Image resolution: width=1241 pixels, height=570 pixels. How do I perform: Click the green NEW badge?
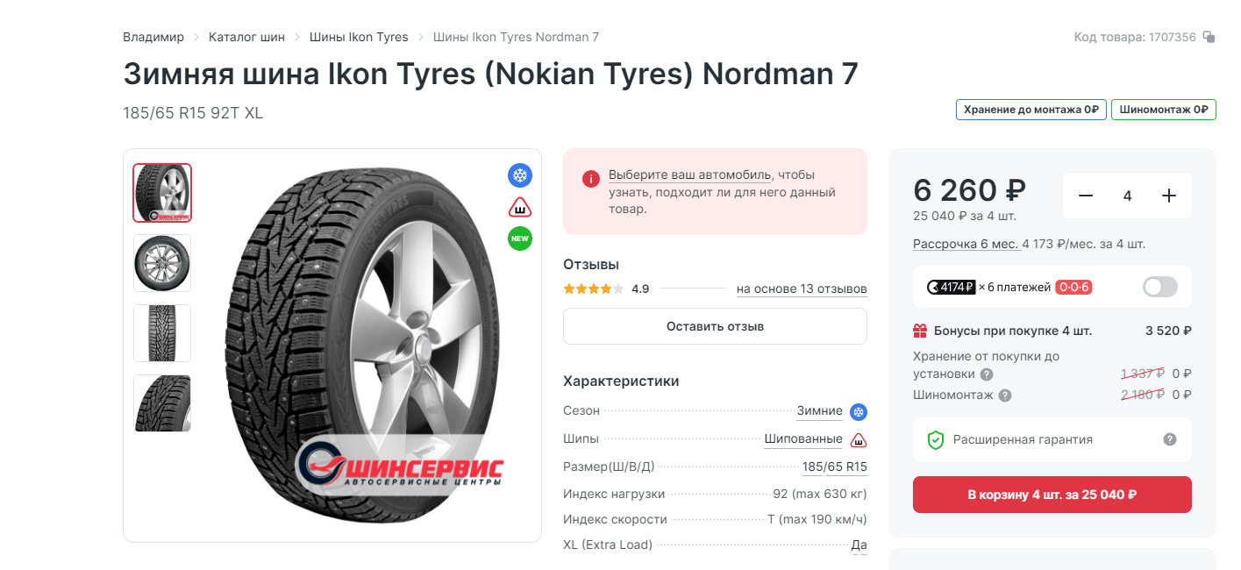(520, 239)
